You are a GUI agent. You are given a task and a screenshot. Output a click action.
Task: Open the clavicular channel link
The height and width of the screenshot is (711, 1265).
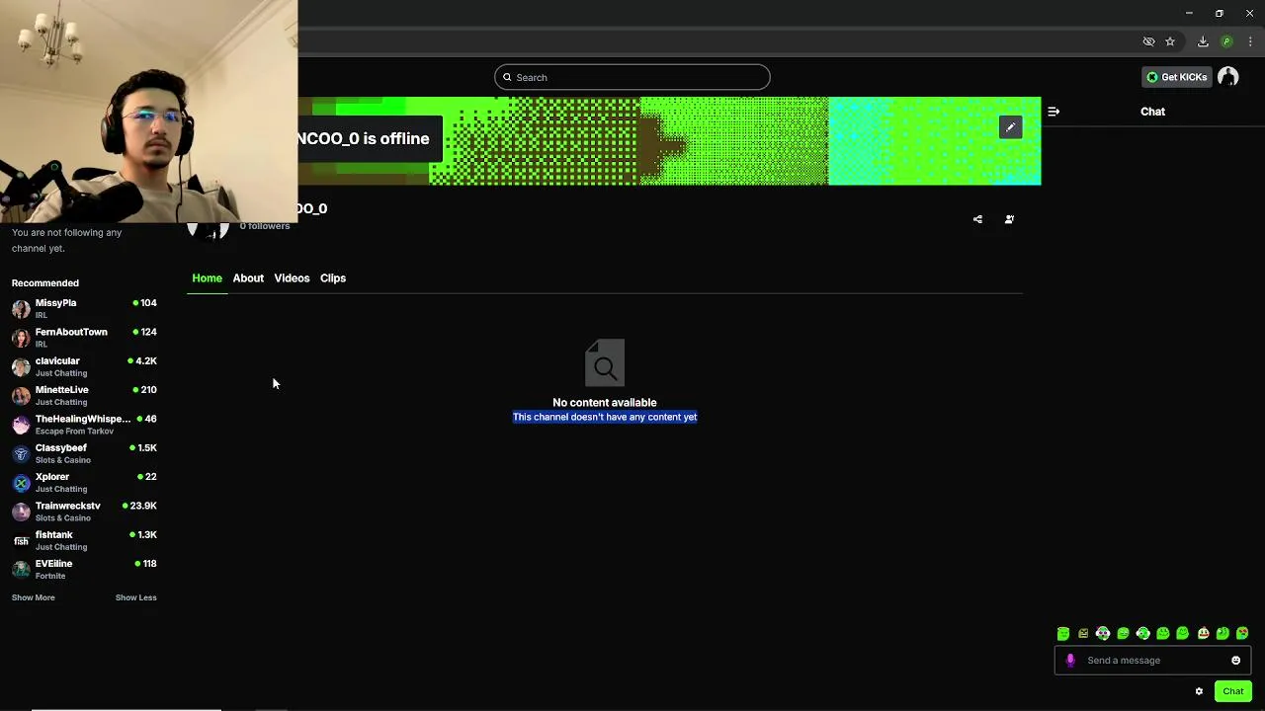57,361
